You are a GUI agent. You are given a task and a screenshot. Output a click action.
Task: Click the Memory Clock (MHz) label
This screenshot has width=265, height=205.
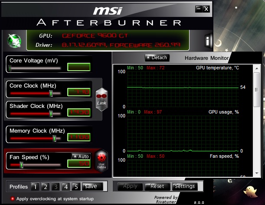coord(37,131)
